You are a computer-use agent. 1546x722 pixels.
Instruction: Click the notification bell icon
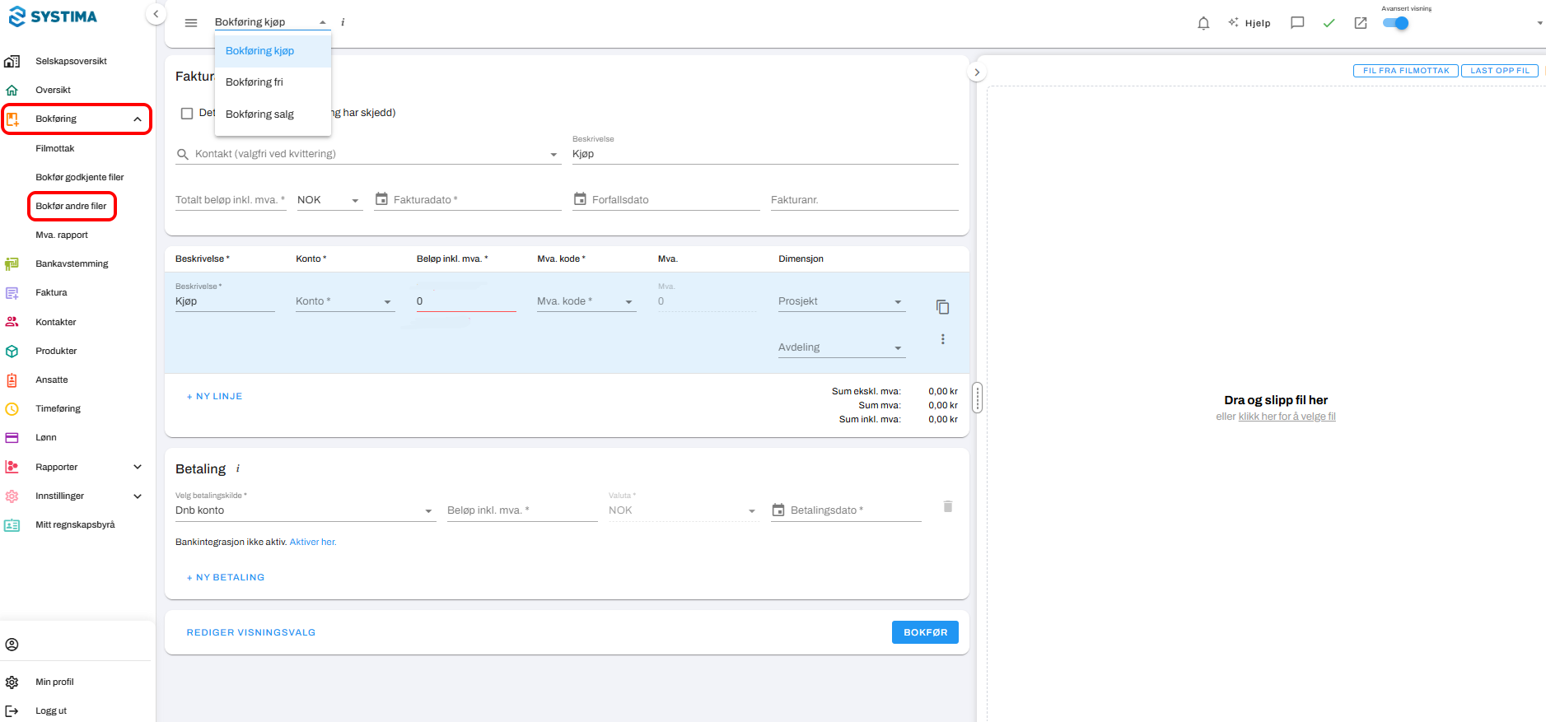(x=1203, y=23)
